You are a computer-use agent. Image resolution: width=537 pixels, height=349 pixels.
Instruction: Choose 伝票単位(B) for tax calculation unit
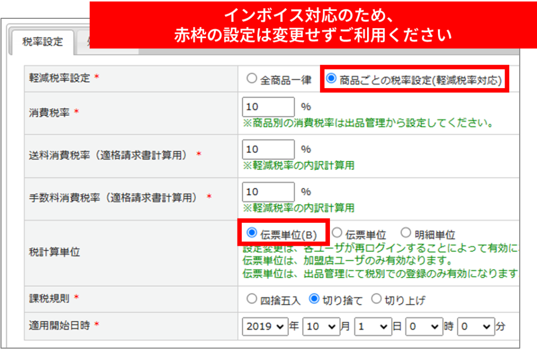click(252, 232)
